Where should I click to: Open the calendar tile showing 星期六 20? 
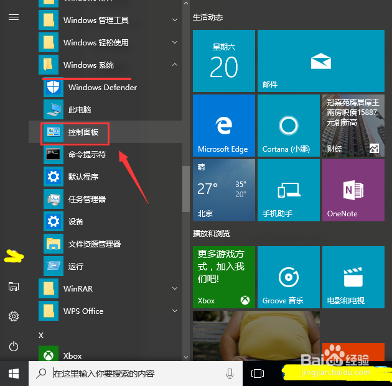point(224,61)
